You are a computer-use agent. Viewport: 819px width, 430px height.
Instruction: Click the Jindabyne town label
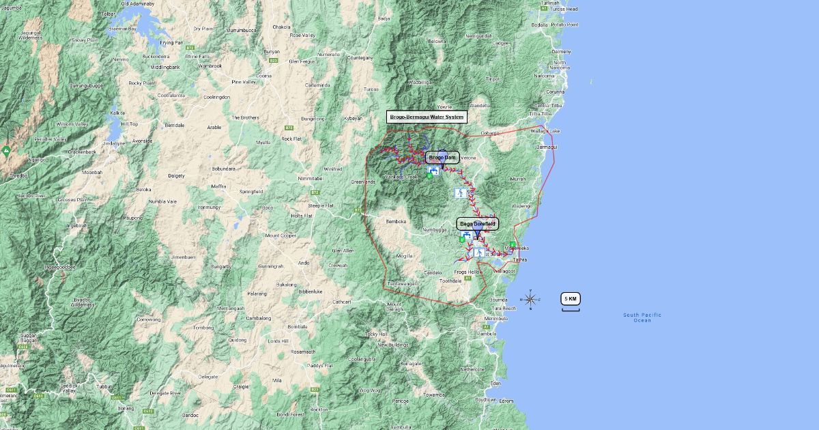pyautogui.click(x=115, y=143)
